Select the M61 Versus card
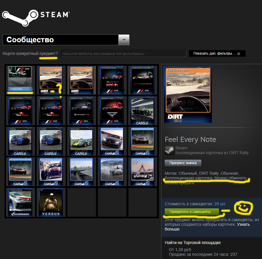Screen dimensions: 262x259 [x=51, y=202]
